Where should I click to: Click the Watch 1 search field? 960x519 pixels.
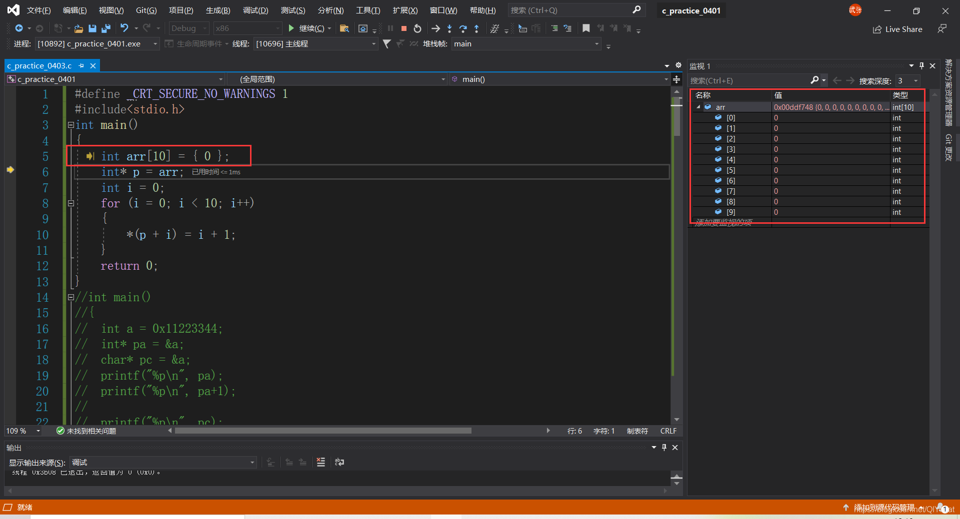(x=749, y=80)
